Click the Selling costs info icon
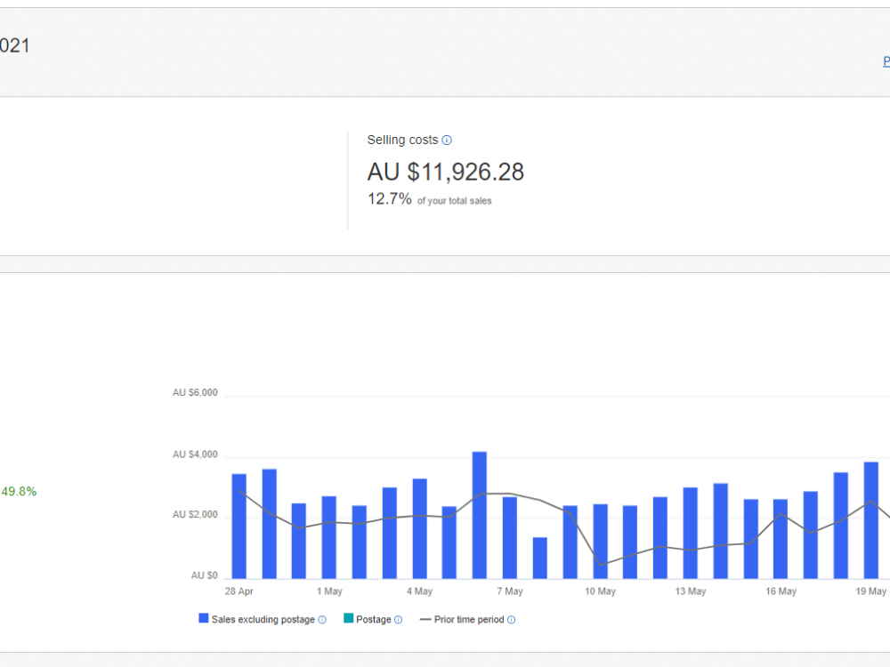The width and height of the screenshot is (890, 667). click(447, 141)
